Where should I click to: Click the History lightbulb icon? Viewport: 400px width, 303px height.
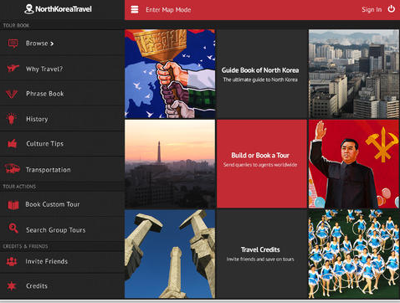pos(12,119)
